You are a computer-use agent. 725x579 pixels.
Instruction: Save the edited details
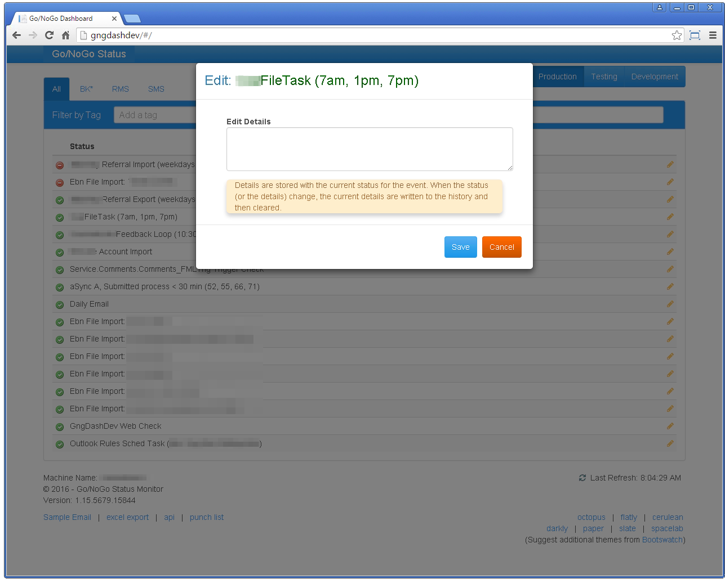460,247
